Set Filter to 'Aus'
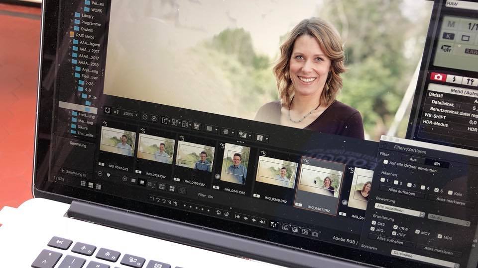Screen dimensions: 478x268 click(413, 159)
